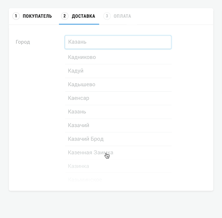Viewport: 222px width, 218px height.
Task: Select the Казачий option
Action: pyautogui.click(x=118, y=125)
